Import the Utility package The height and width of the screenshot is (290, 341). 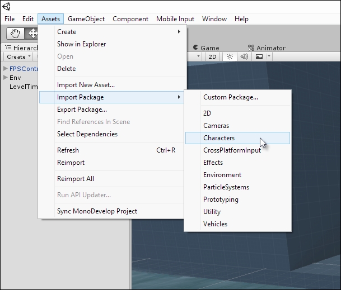[x=238, y=212]
